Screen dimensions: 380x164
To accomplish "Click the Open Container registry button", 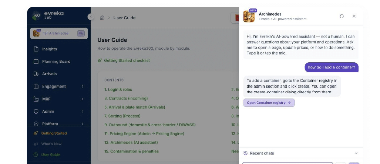I will coord(269,103).
